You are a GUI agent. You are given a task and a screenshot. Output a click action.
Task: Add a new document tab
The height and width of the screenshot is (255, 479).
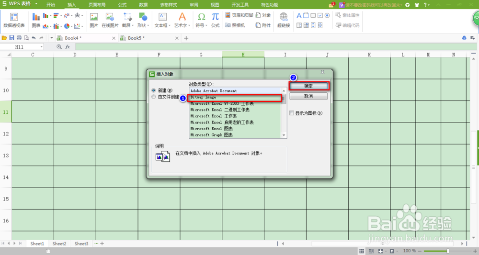click(186, 38)
